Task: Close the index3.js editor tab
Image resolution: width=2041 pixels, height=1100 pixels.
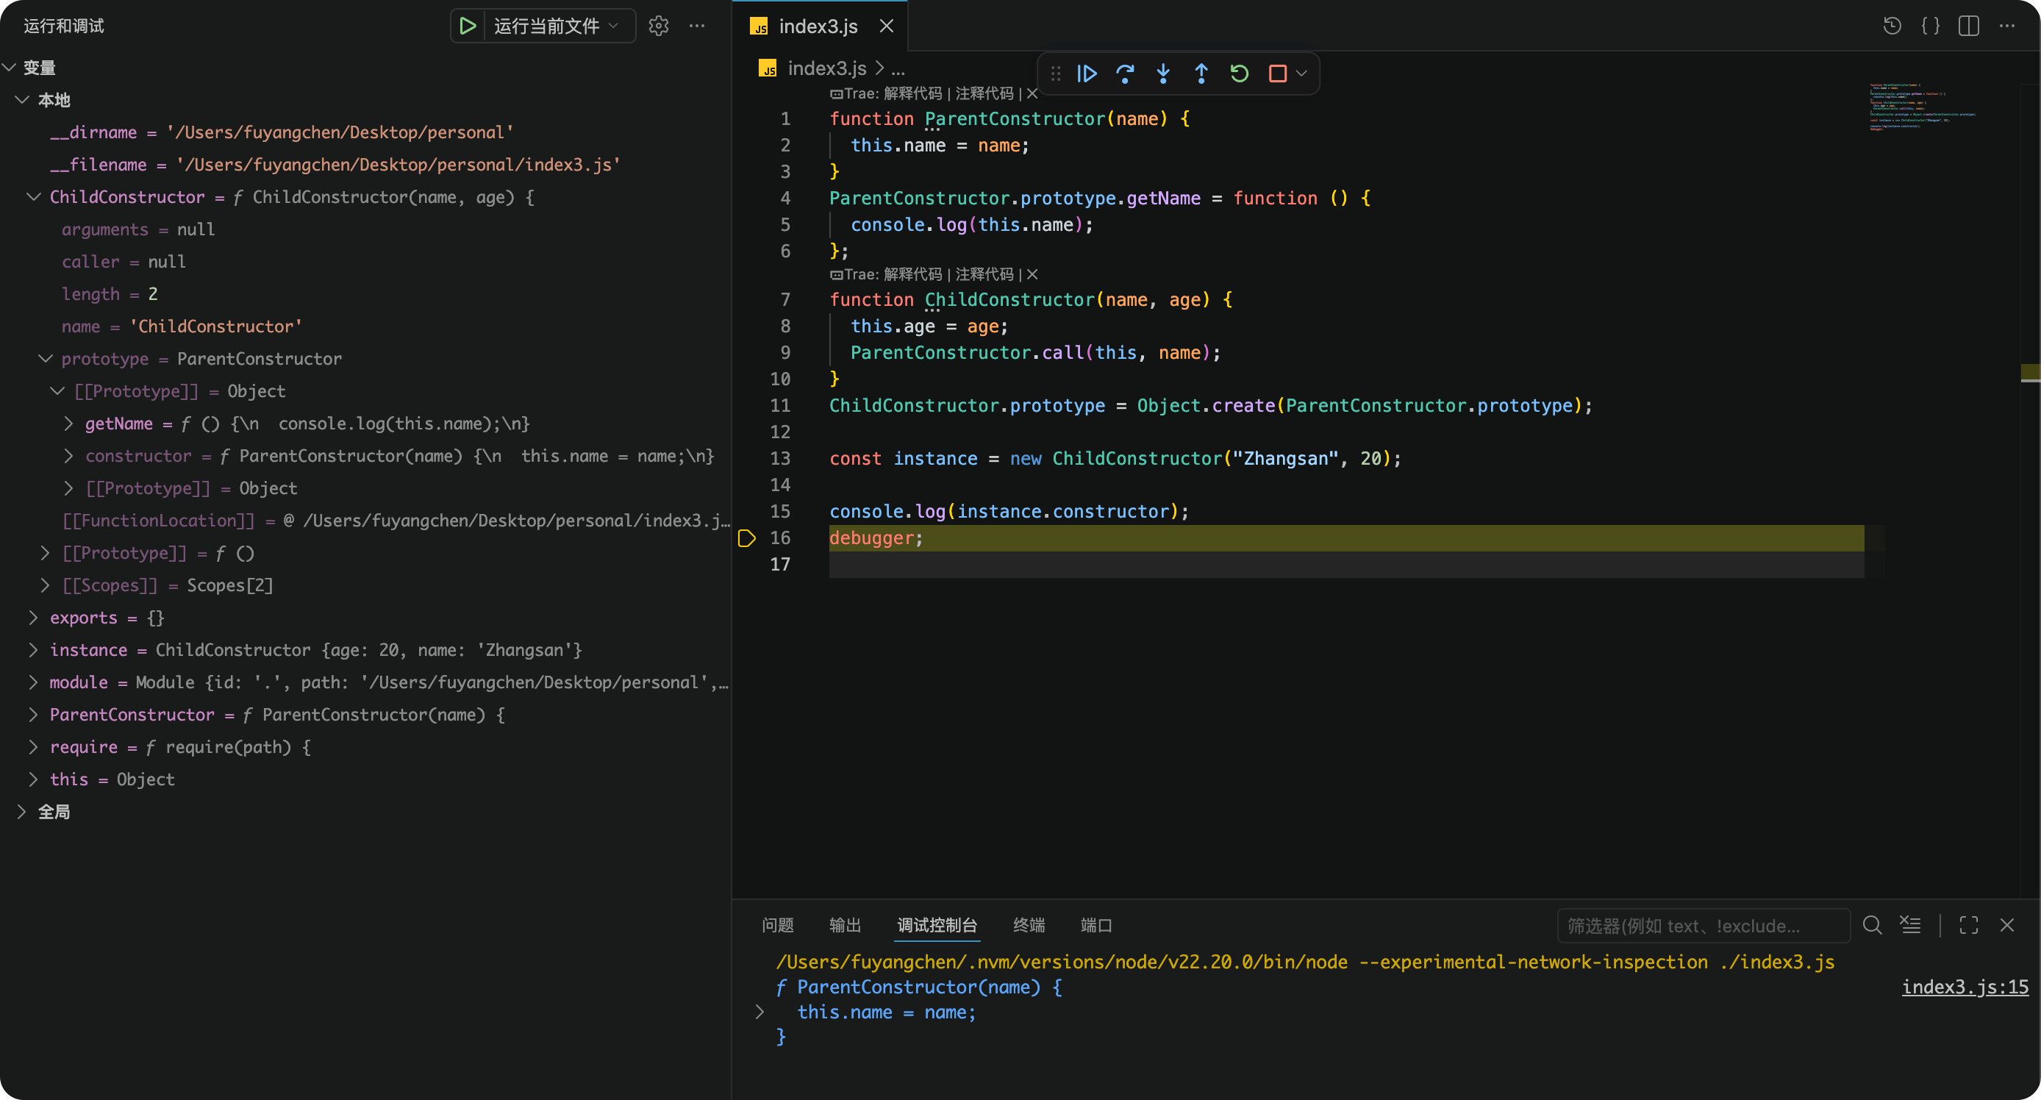Action: (x=887, y=26)
